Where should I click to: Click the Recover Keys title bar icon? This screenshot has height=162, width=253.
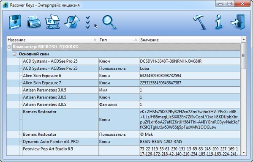tap(5, 5)
